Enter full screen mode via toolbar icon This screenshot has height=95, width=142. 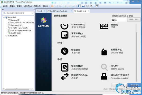coord(87,6)
